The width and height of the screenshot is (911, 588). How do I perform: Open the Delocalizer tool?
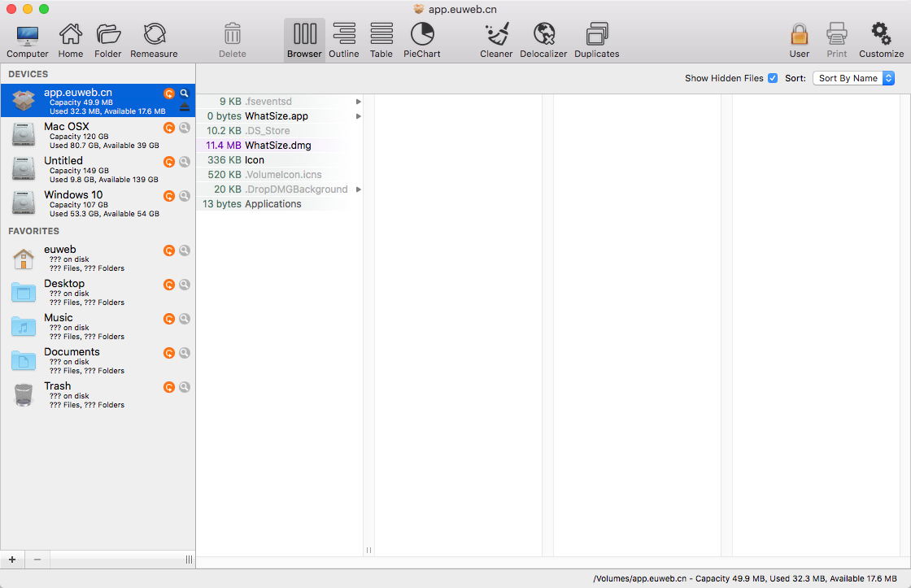coord(543,41)
